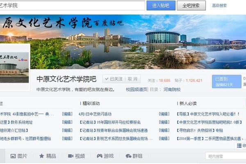Open the 4k影像航拍中艺 post
This screenshot has width=246, height=164.
point(27,114)
